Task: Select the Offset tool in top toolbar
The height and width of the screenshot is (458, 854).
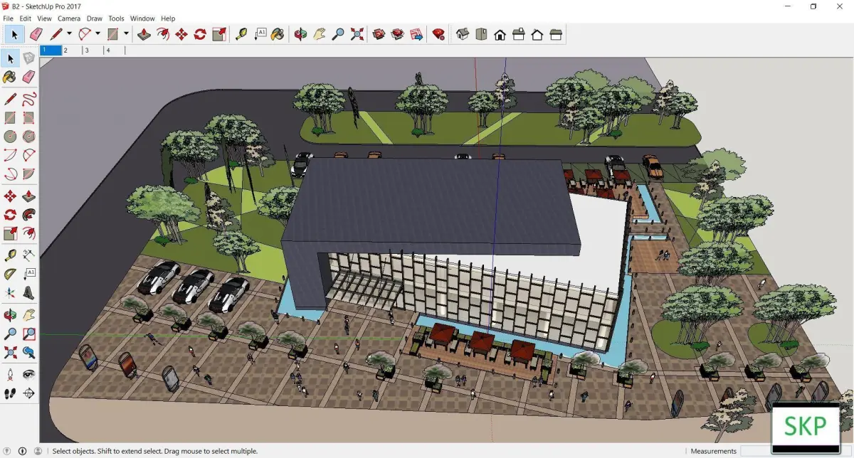Action: pos(163,33)
